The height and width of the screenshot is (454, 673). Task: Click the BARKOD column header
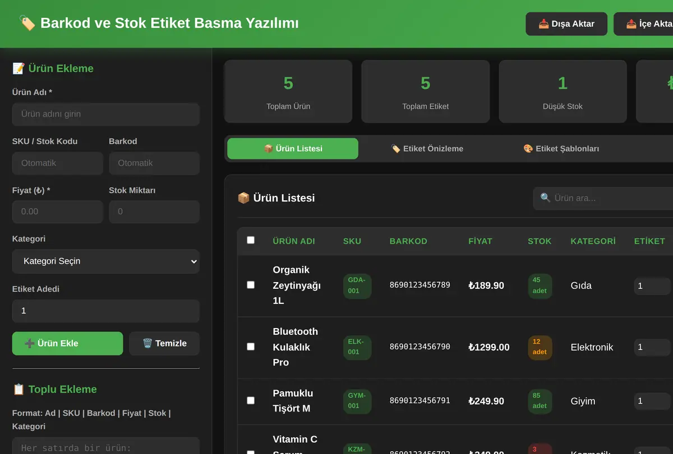(x=408, y=241)
